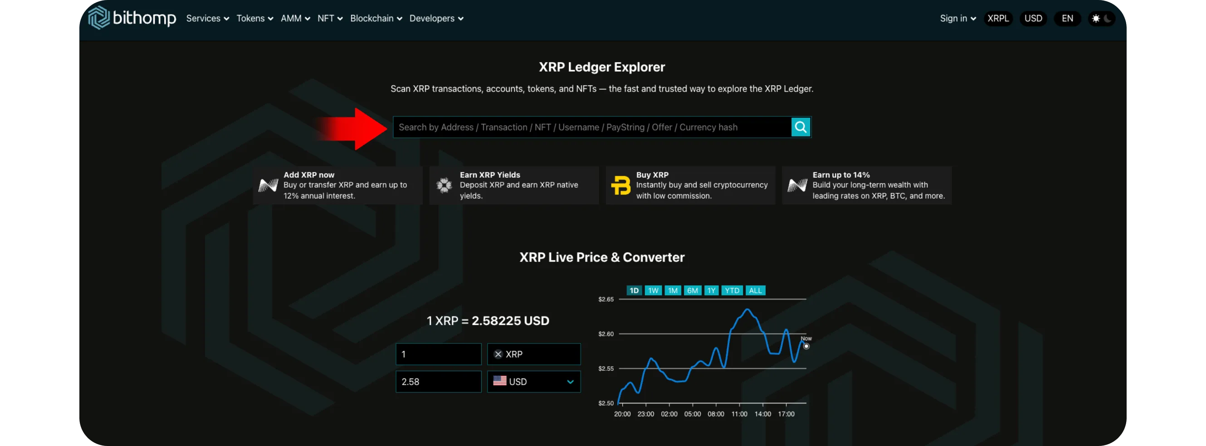Click the Buy XRP yellow B icon
This screenshot has height=446, width=1206.
pos(621,185)
